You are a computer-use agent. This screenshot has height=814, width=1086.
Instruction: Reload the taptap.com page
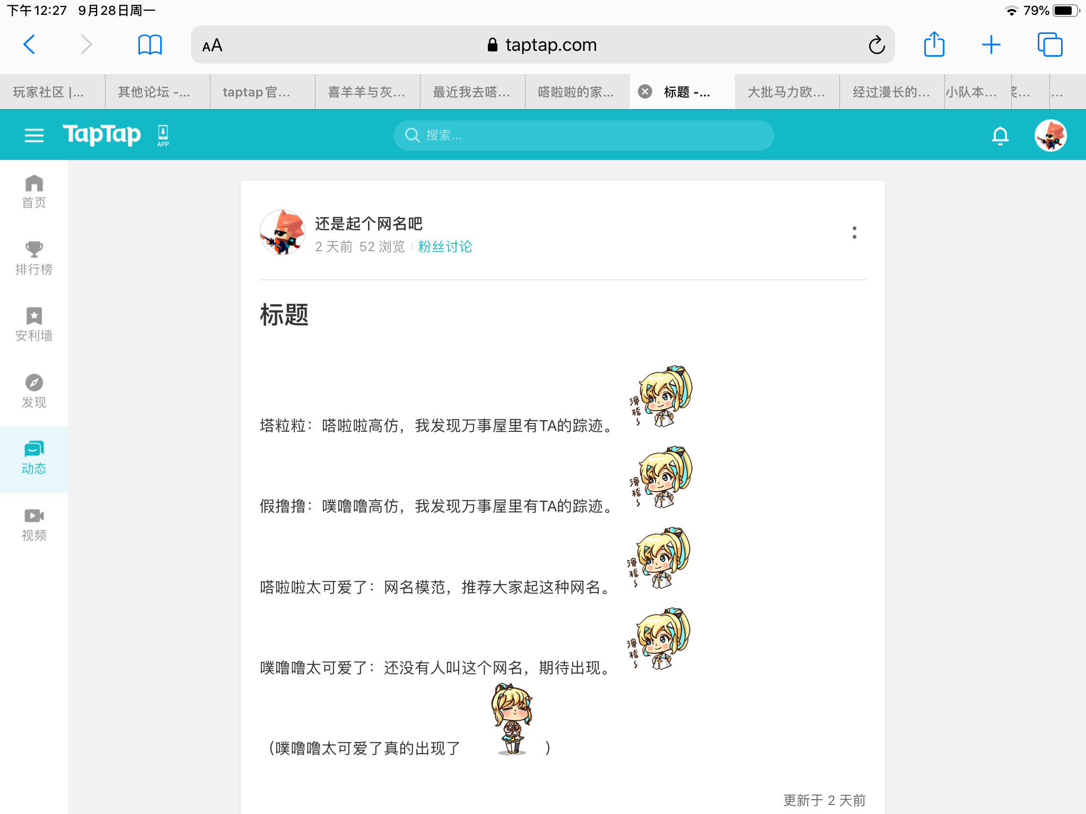click(877, 45)
